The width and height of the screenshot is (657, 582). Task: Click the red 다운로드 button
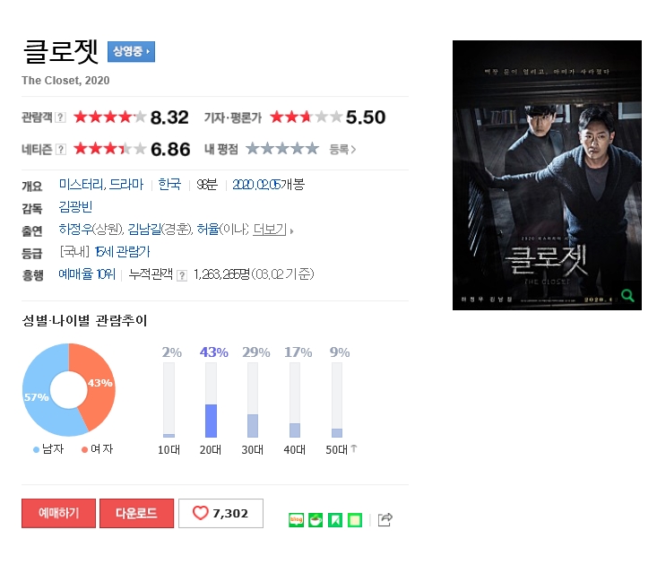pos(136,513)
